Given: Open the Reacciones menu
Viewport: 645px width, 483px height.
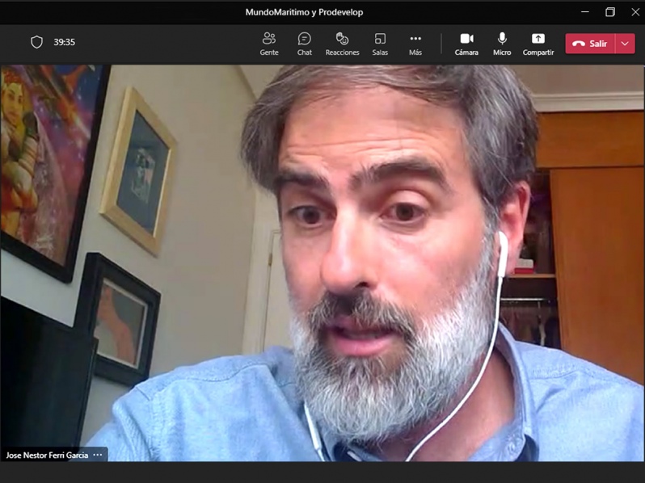Looking at the screenshot, I should point(342,44).
